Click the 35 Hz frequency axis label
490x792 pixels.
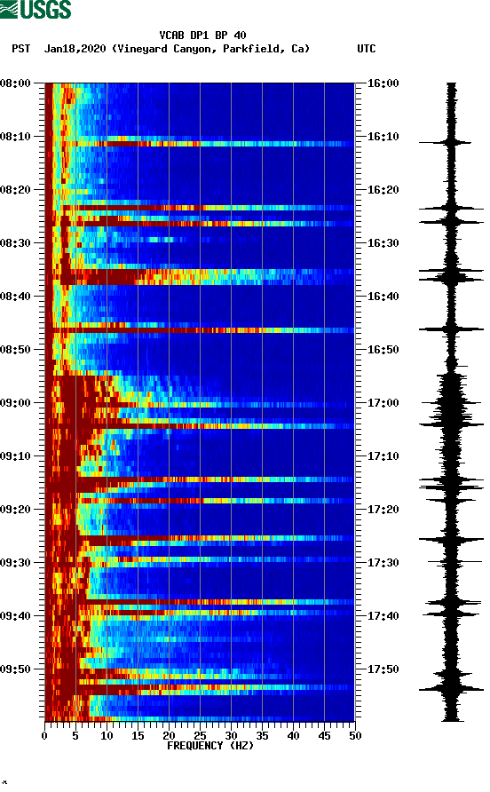[262, 736]
